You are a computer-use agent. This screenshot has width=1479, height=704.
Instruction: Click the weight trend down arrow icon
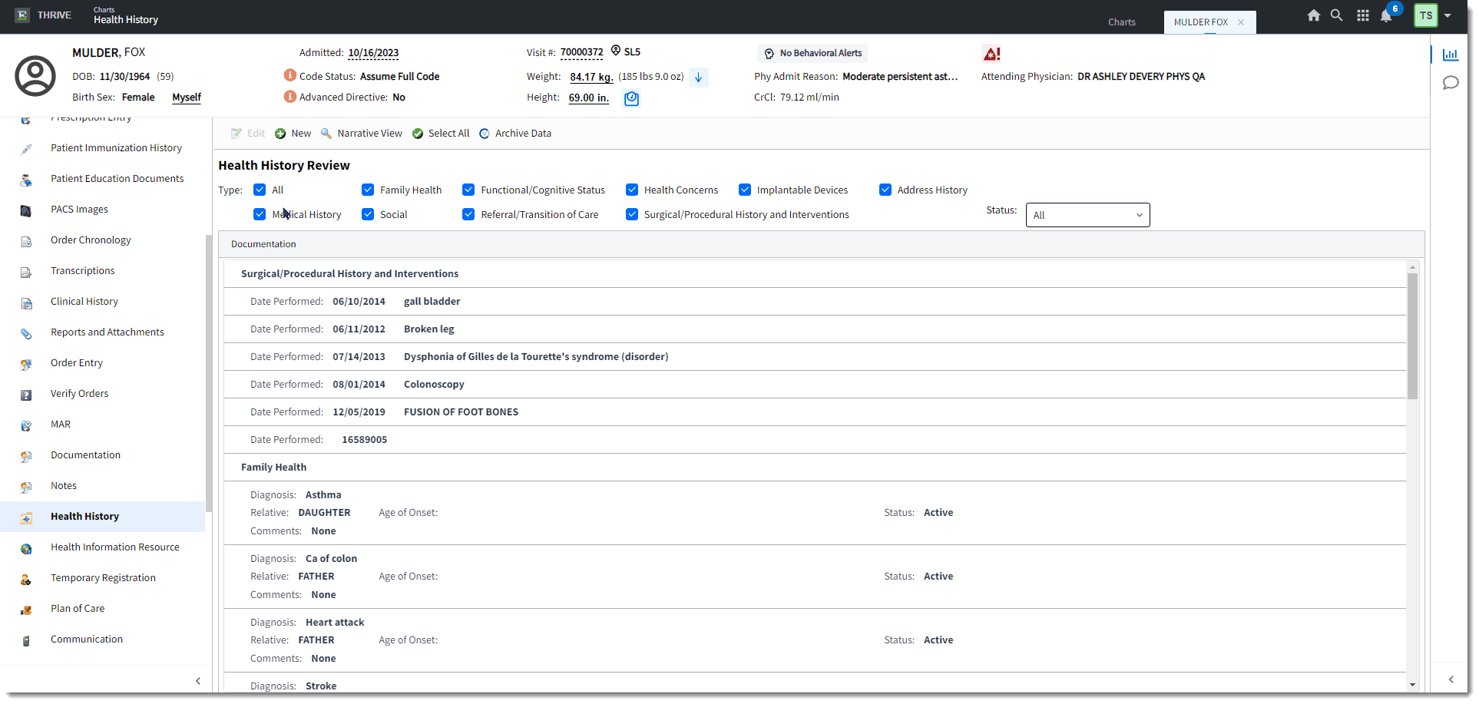[x=698, y=77]
